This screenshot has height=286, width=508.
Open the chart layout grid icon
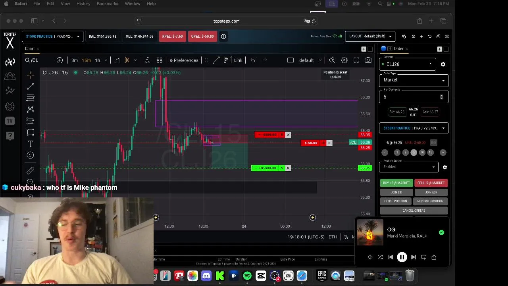coord(160,60)
